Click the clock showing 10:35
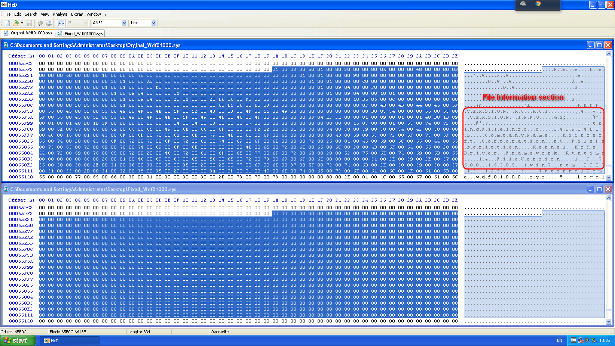Image resolution: width=615 pixels, height=346 pixels. (x=605, y=340)
